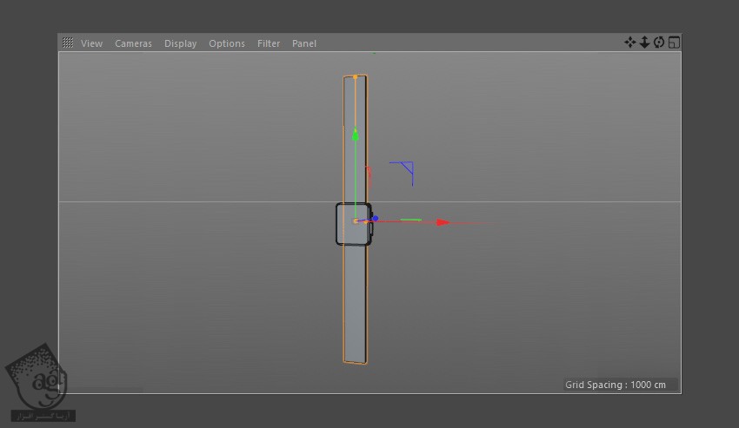Open the Panel menu
This screenshot has height=428, width=739.
tap(304, 43)
